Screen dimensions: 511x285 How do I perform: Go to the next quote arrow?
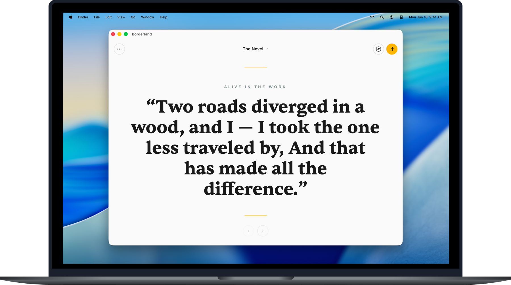tap(263, 231)
